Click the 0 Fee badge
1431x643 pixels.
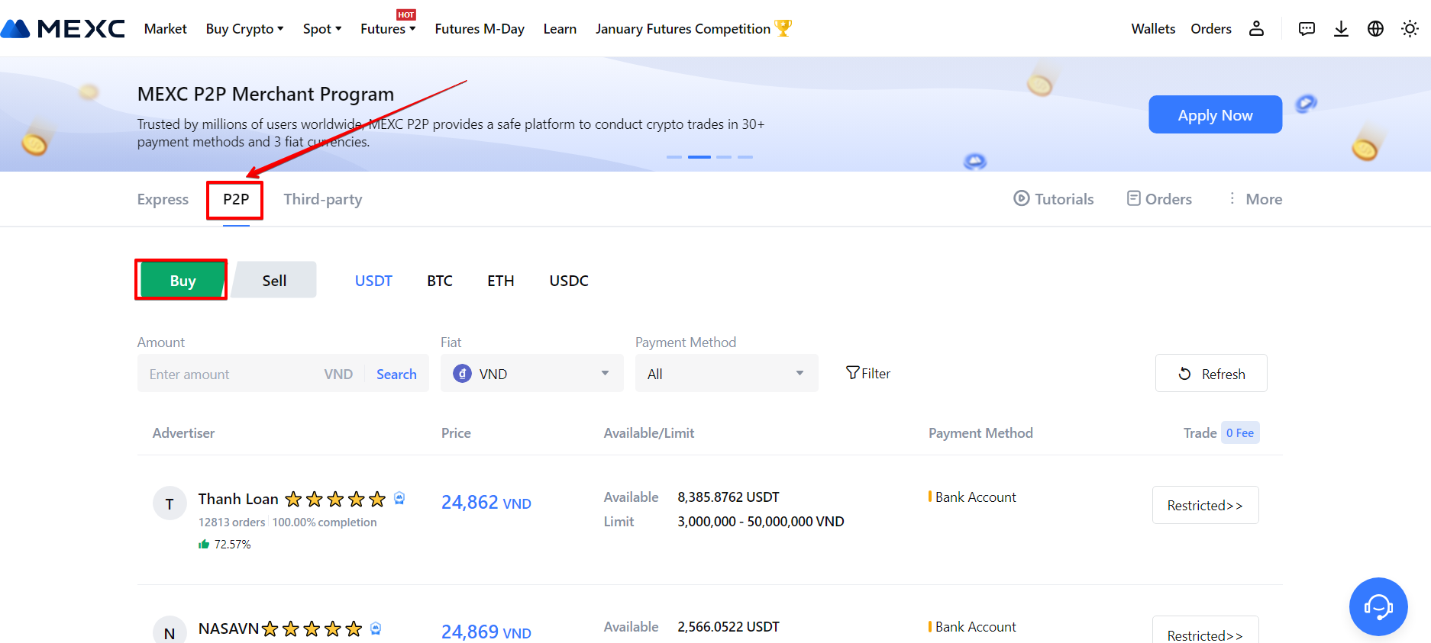click(x=1240, y=432)
